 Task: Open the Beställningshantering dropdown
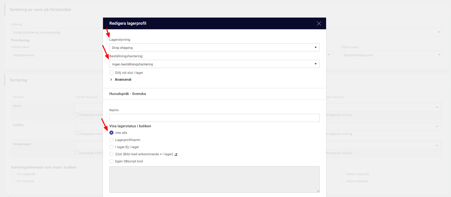tap(214, 64)
